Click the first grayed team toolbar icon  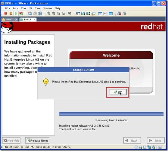49,14
